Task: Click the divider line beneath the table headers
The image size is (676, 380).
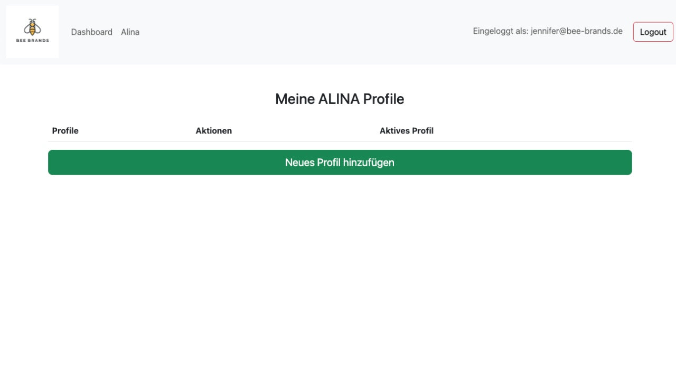Action: click(340, 141)
